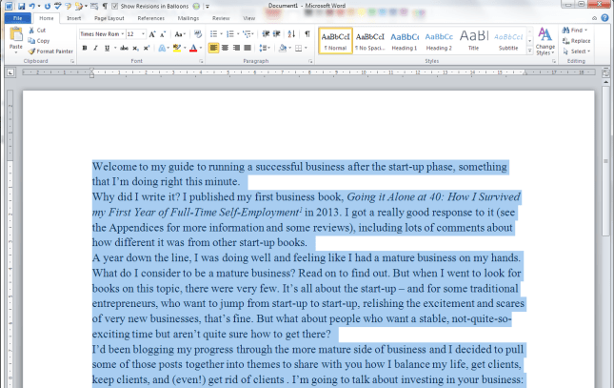Open the Paragraph dialog launcher
The width and height of the screenshot is (614, 388).
pyautogui.click(x=310, y=62)
